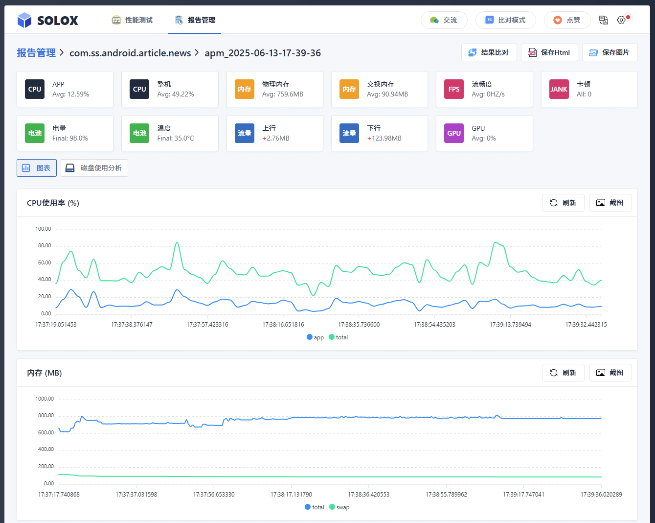Click the Avg: 759.6MB value

click(x=283, y=94)
